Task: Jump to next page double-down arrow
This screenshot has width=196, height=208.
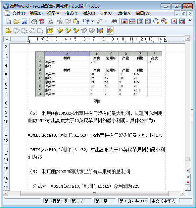Action: (x=188, y=188)
